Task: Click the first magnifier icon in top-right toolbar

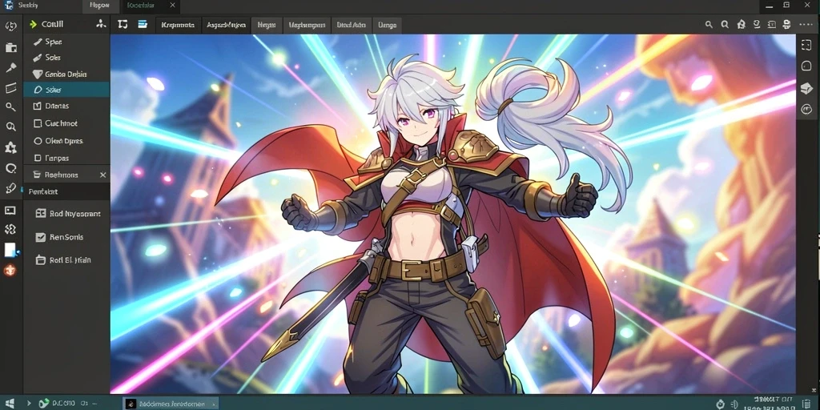Action: [x=709, y=25]
